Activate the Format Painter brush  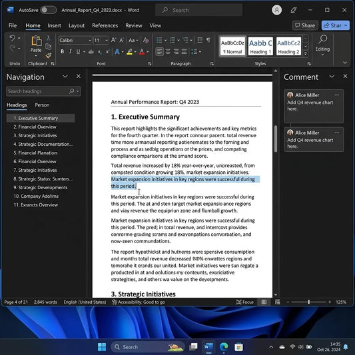tap(49, 55)
